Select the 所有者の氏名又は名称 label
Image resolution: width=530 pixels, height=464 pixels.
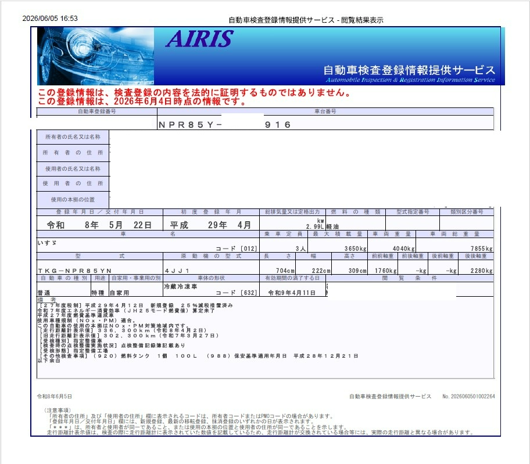73,137
